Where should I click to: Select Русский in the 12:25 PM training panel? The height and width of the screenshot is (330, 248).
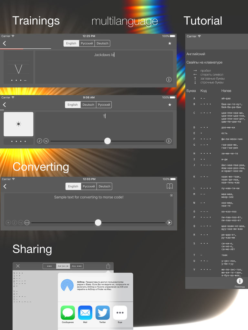pyautogui.click(x=87, y=44)
